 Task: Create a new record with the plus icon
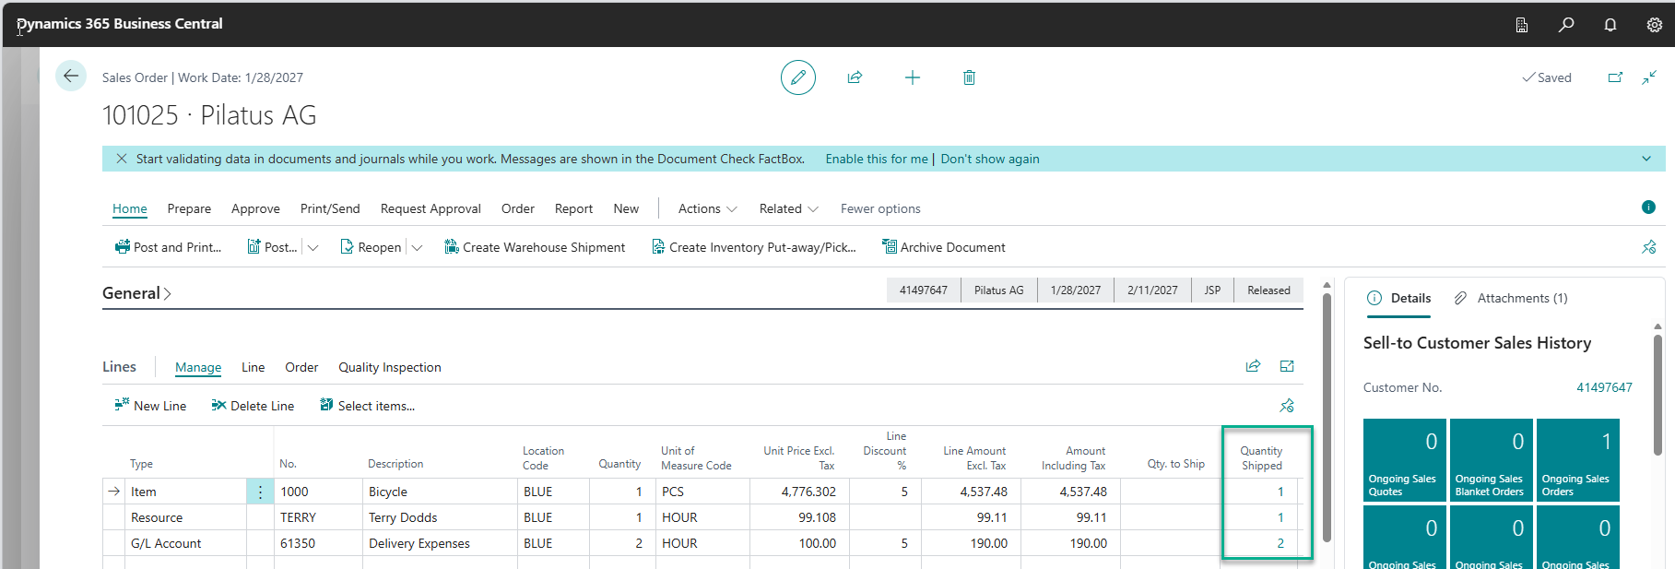[x=913, y=77]
